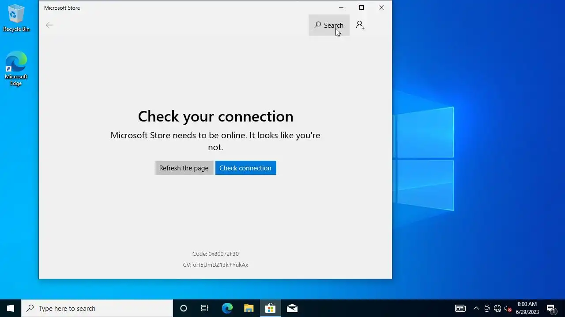565x317 pixels.
Task: Open the clock and date flyout
Action: (x=527, y=308)
